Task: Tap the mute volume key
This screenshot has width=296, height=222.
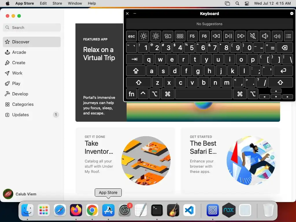Action: click(x=253, y=36)
